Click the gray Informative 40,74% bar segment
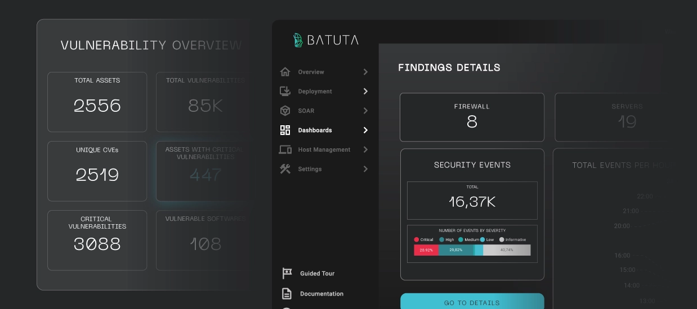697x309 pixels. 507,250
